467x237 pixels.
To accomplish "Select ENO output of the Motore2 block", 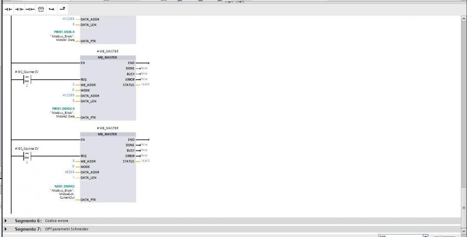I will pos(131,63).
